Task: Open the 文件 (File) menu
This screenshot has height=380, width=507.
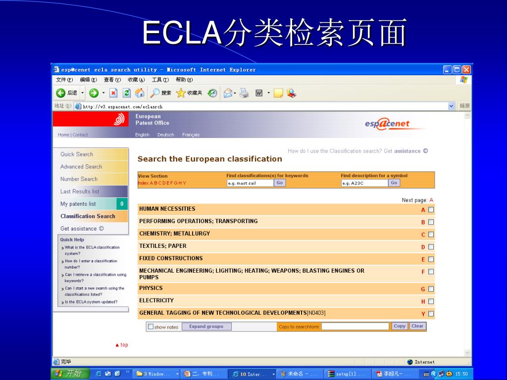Action: [x=64, y=80]
